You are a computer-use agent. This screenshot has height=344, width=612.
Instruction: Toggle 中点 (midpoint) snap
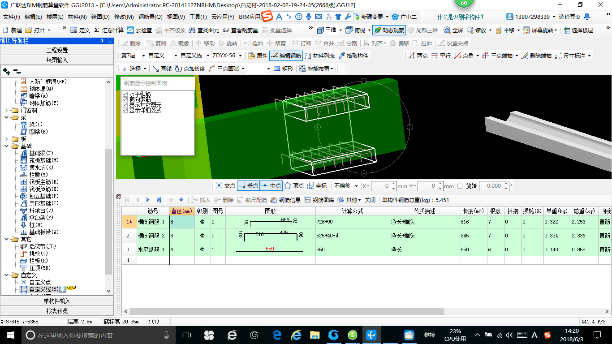[x=271, y=185]
